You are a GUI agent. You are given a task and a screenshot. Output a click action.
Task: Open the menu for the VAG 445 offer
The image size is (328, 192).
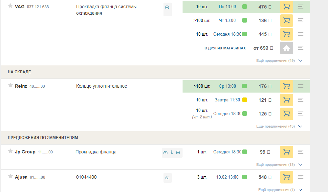pos(300,34)
